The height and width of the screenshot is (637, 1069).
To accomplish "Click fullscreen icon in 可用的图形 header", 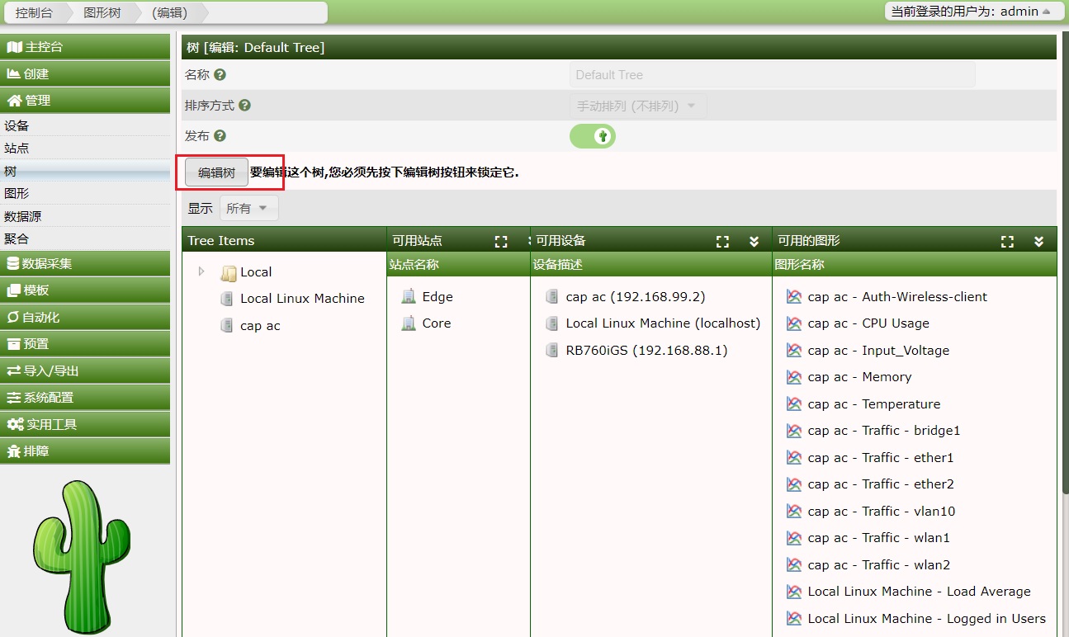I will [1007, 241].
